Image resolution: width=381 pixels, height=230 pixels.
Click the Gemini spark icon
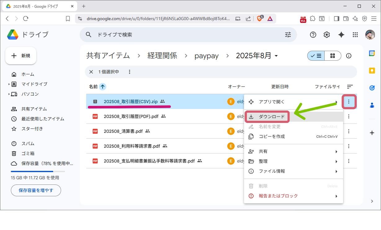pyautogui.click(x=341, y=35)
